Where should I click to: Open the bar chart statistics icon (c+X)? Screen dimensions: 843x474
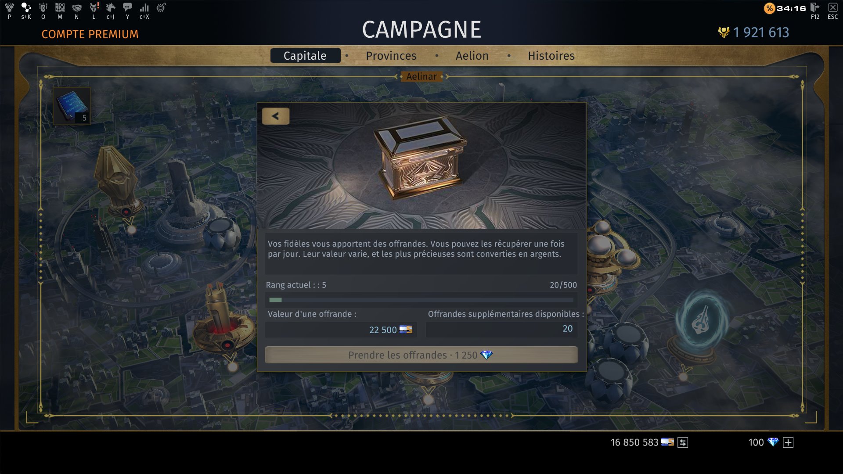[144, 8]
